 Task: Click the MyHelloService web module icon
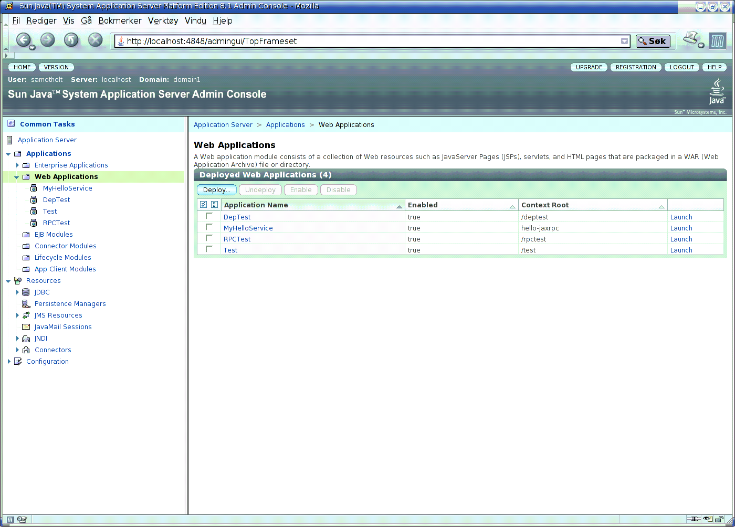[34, 188]
